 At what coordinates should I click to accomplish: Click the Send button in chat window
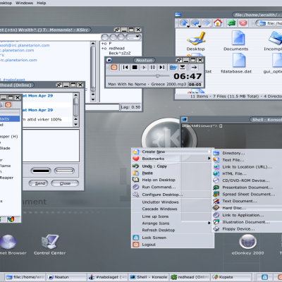coord(38,183)
